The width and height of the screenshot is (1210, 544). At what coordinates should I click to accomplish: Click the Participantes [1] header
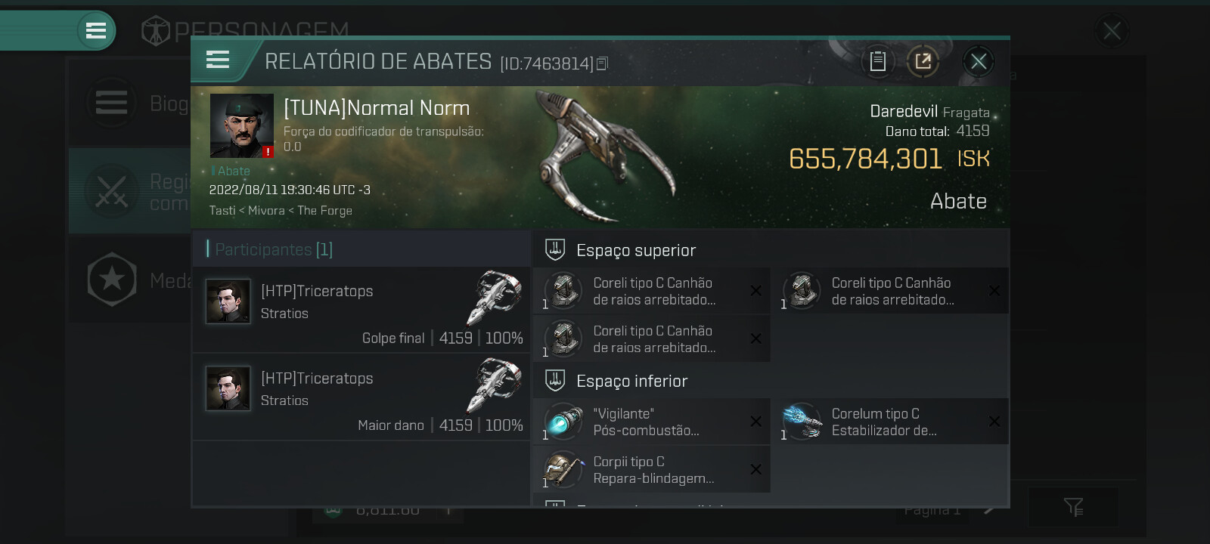point(274,249)
